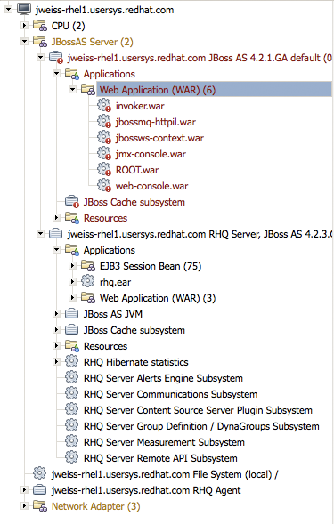Select the JBossAS Server (2) label
334x524 pixels.
pos(92,42)
